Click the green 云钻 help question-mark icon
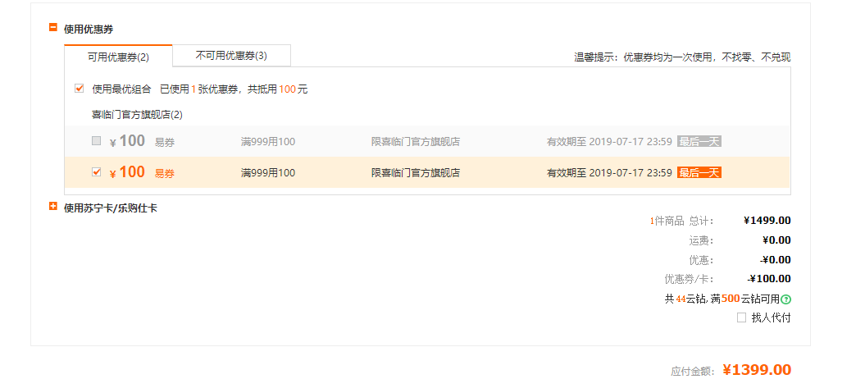 point(786,299)
